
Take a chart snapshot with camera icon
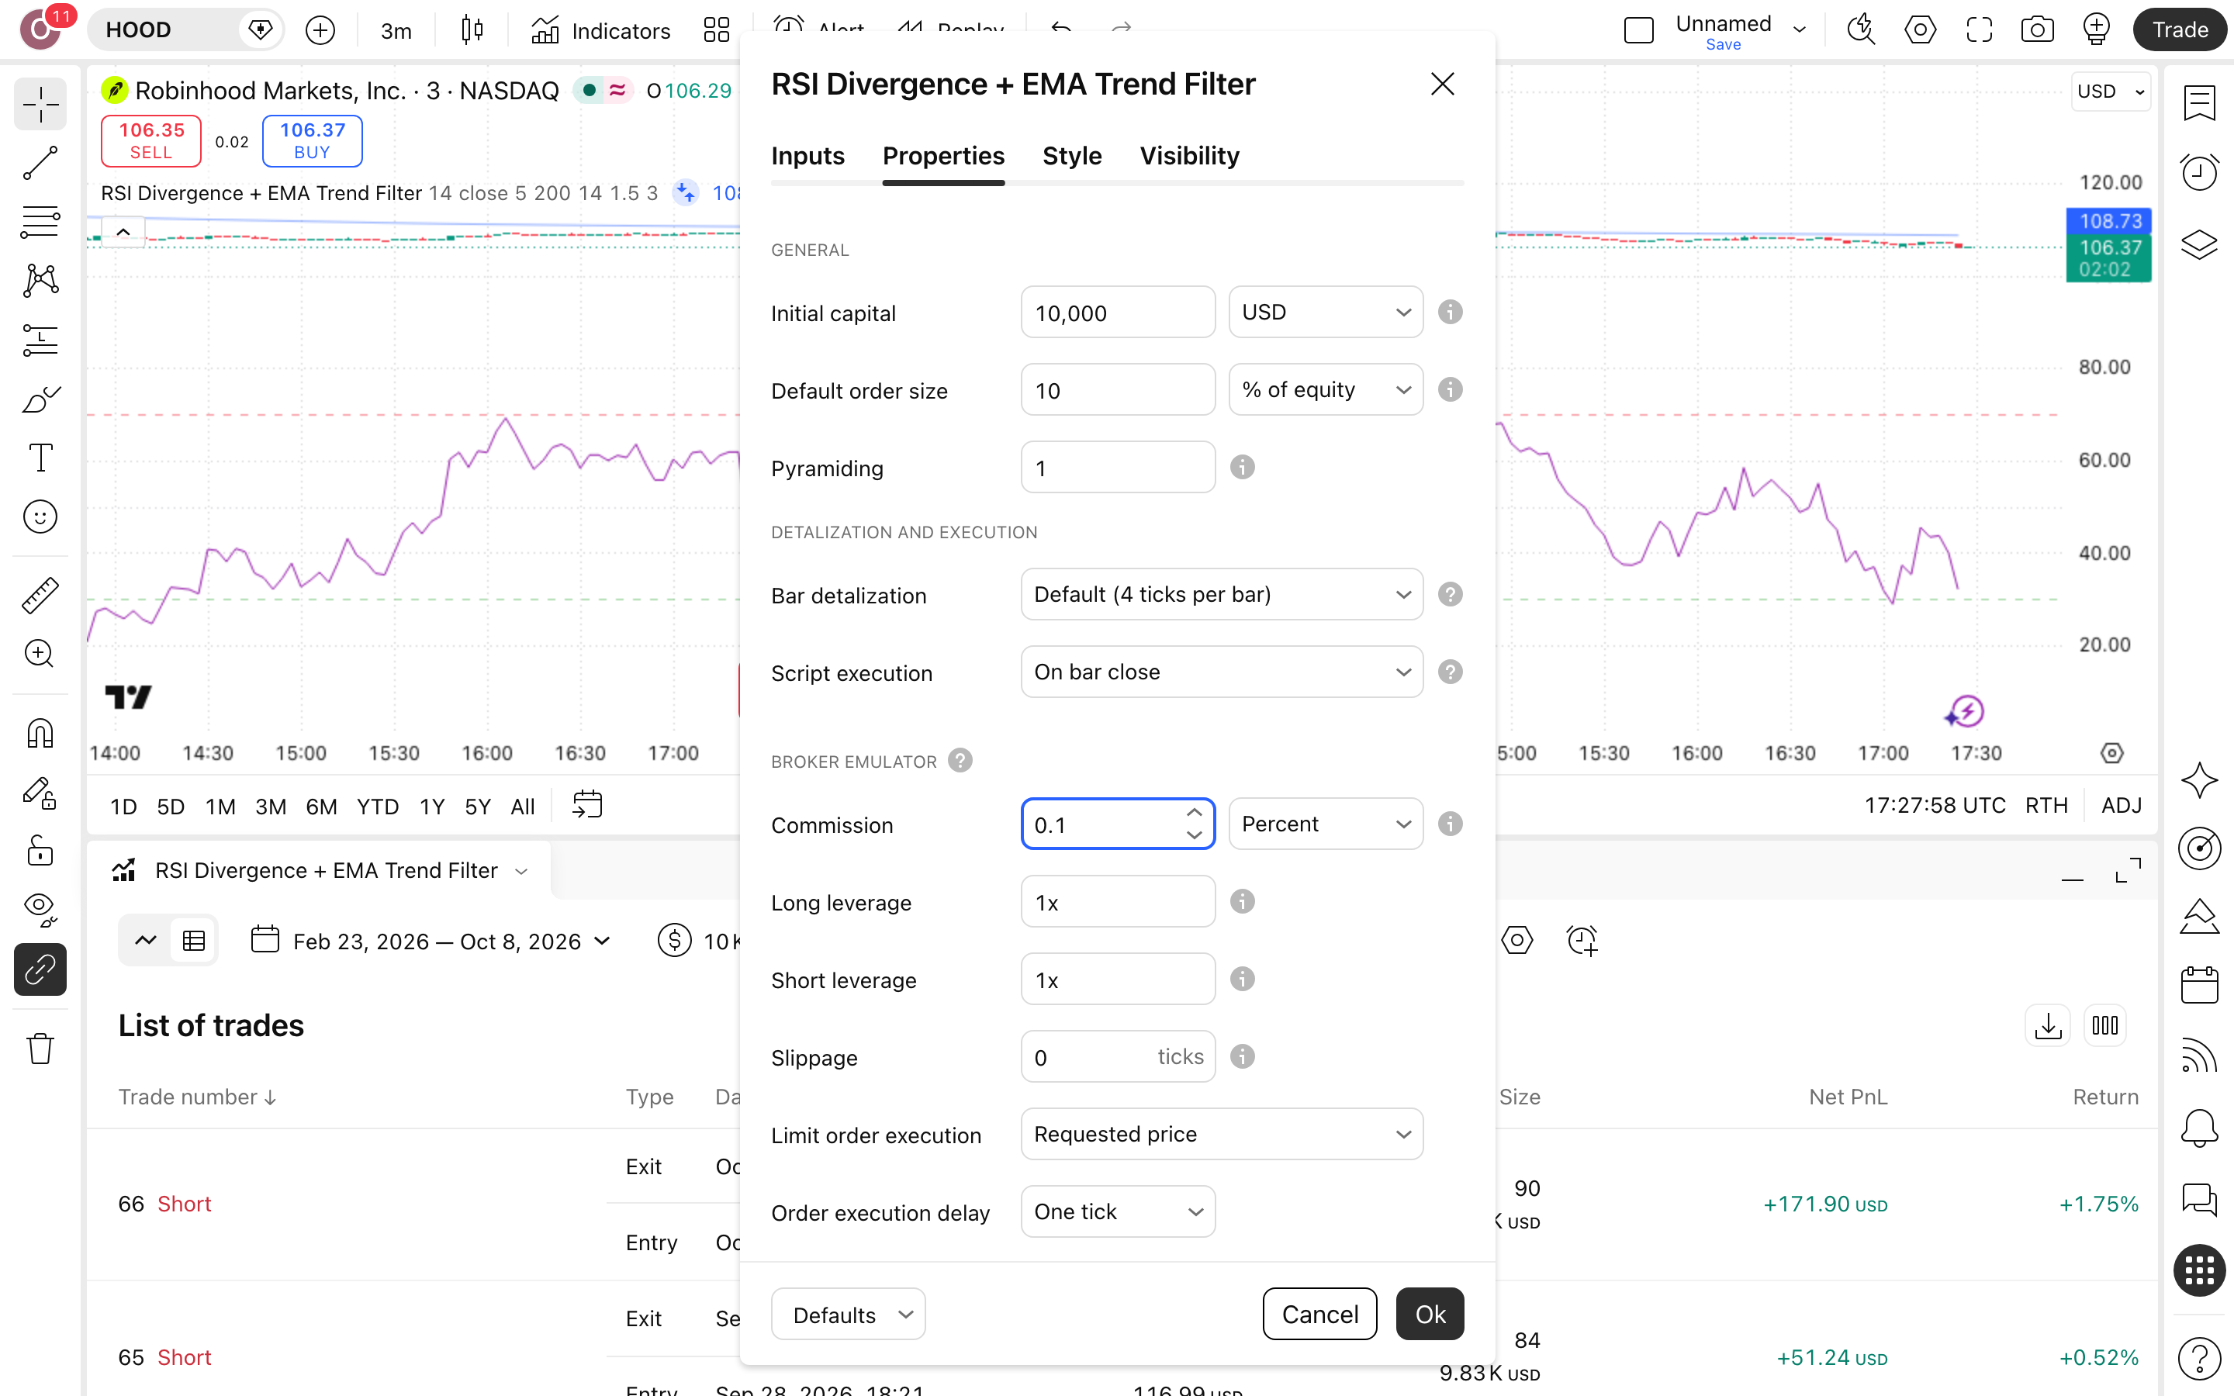pos(2036,29)
